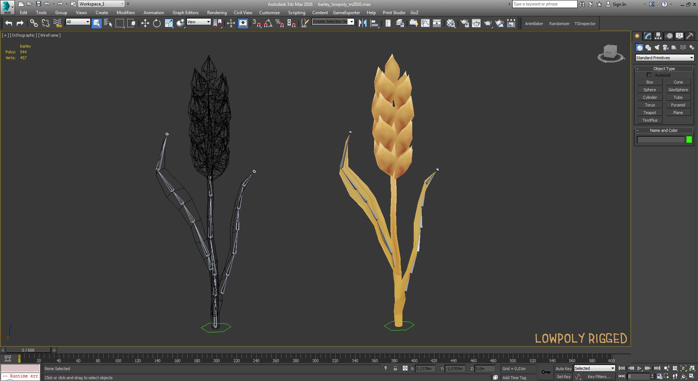The image size is (698, 381).
Task: Open the Modifiers menu
Action: click(x=125, y=13)
